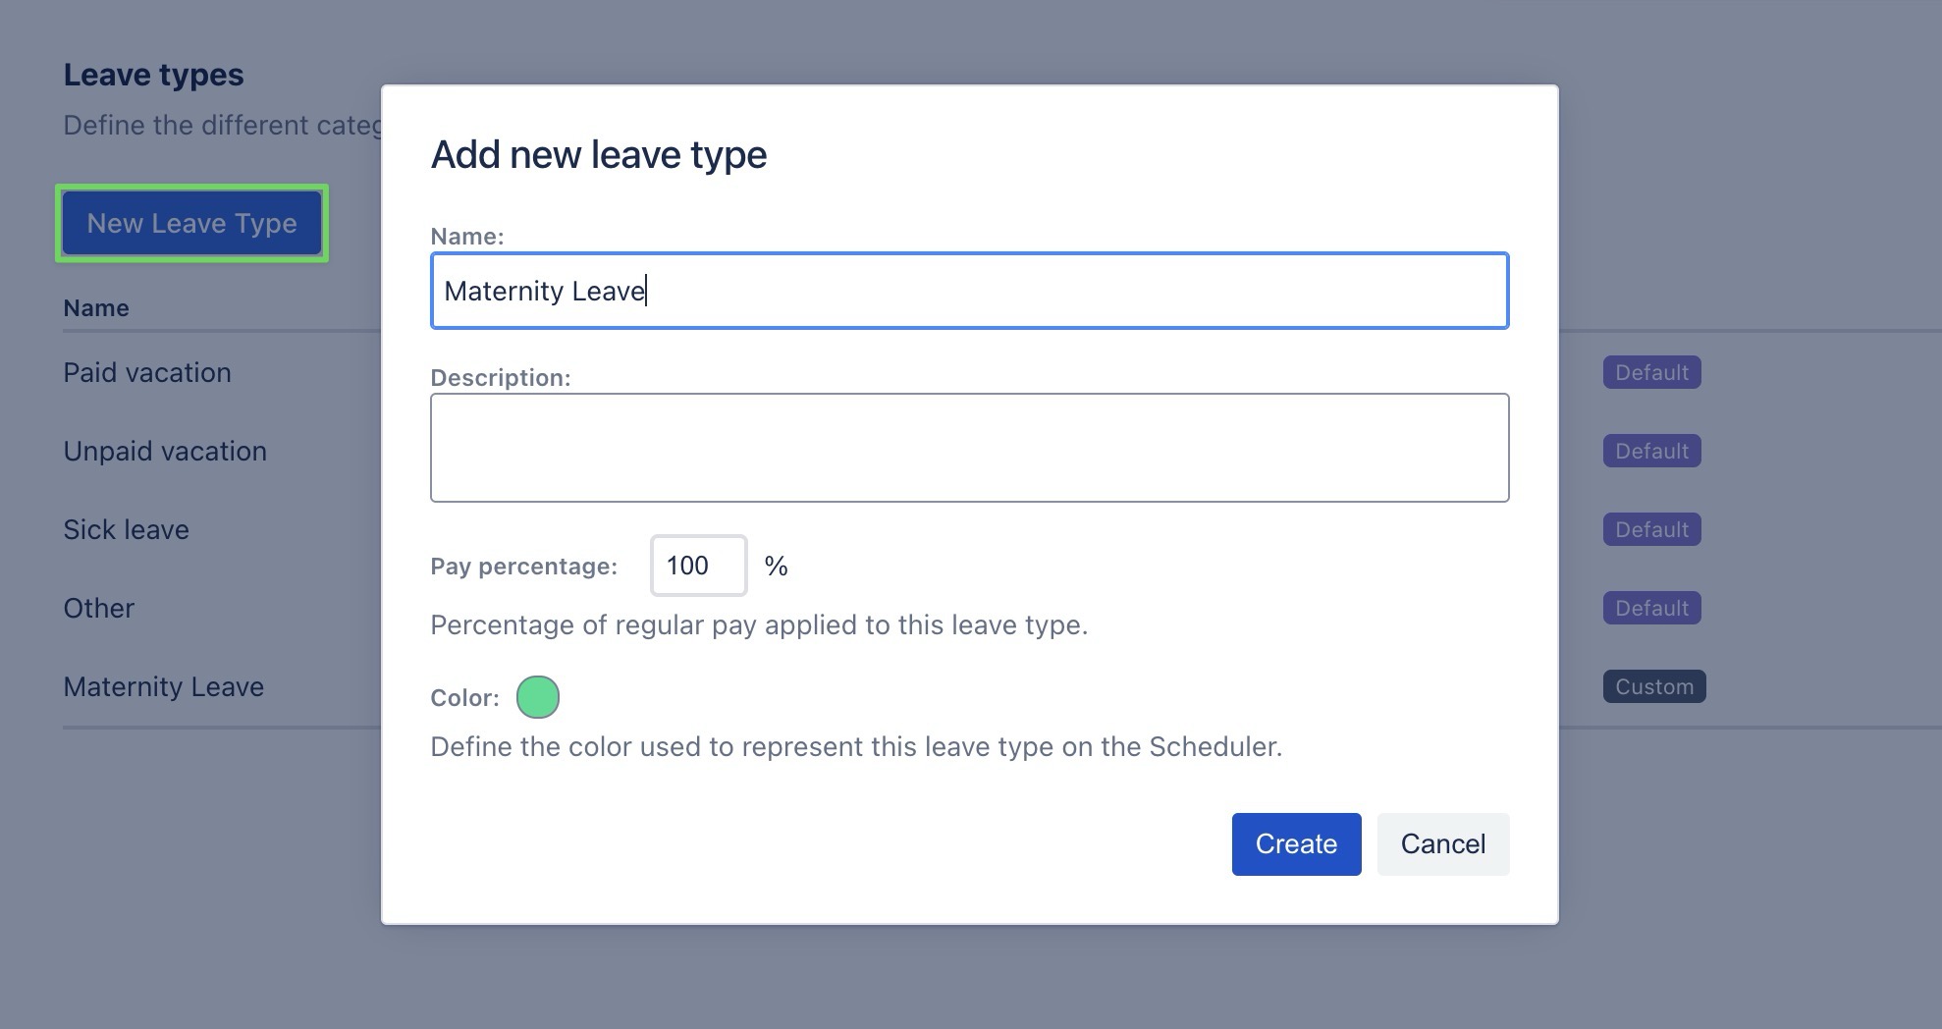Choose the Unpaid vacation leave type row
The image size is (1942, 1029).
click(x=165, y=452)
